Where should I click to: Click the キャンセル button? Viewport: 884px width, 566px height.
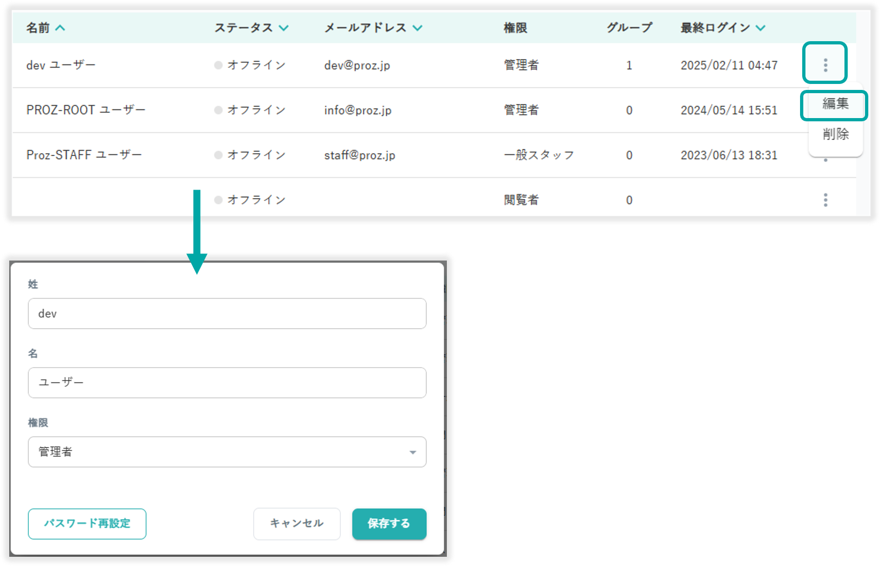click(x=296, y=523)
